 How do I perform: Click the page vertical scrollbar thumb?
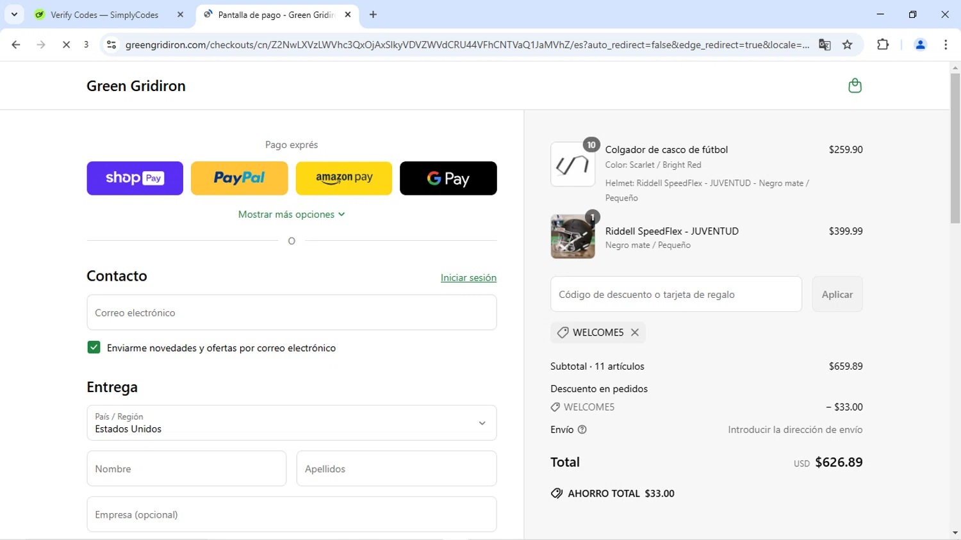tap(955, 148)
